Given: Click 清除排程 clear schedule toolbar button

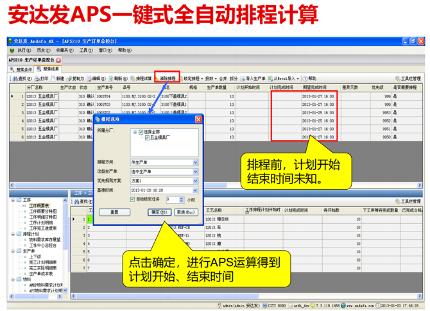Looking at the screenshot, I should pyautogui.click(x=167, y=79).
